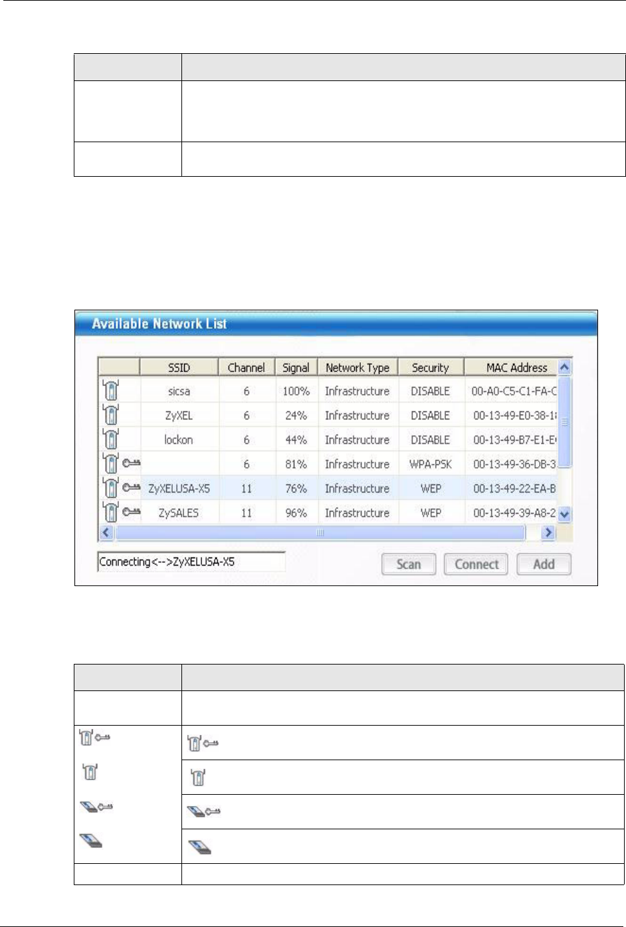Viewport: 626px width, 927px height.
Task: Click the key icon in the ZySALES row
Action: pos(131,512)
